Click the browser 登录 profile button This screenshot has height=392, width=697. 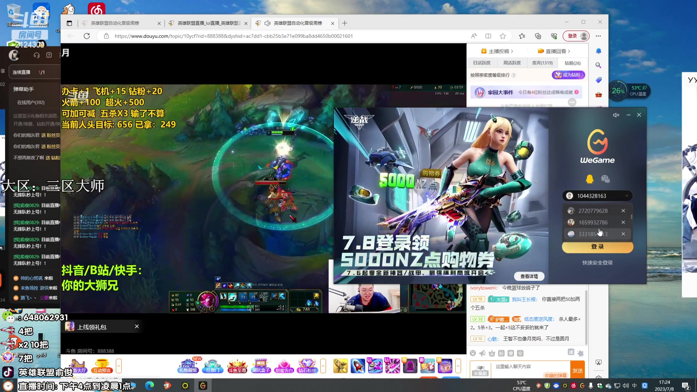coord(576,36)
